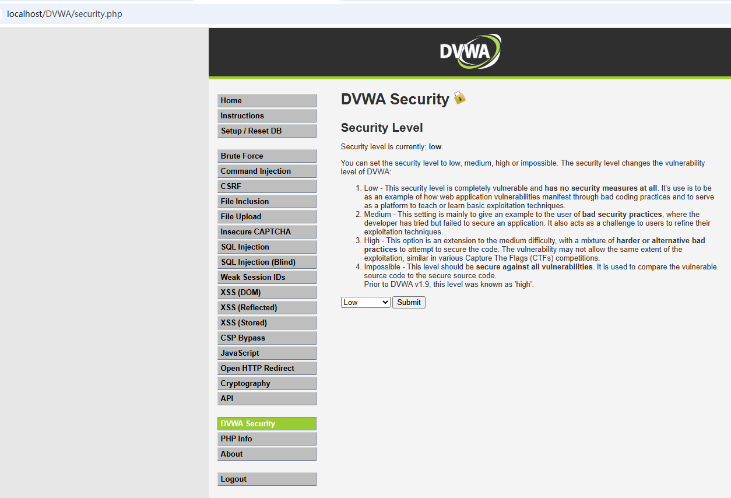Open the CSP Bypass module
The height and width of the screenshot is (498, 731).
coord(267,338)
